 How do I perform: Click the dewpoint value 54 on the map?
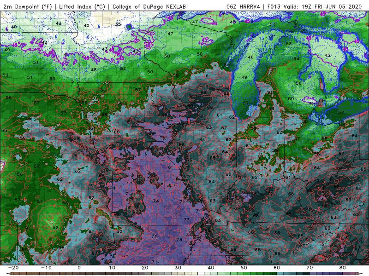click(296, 59)
